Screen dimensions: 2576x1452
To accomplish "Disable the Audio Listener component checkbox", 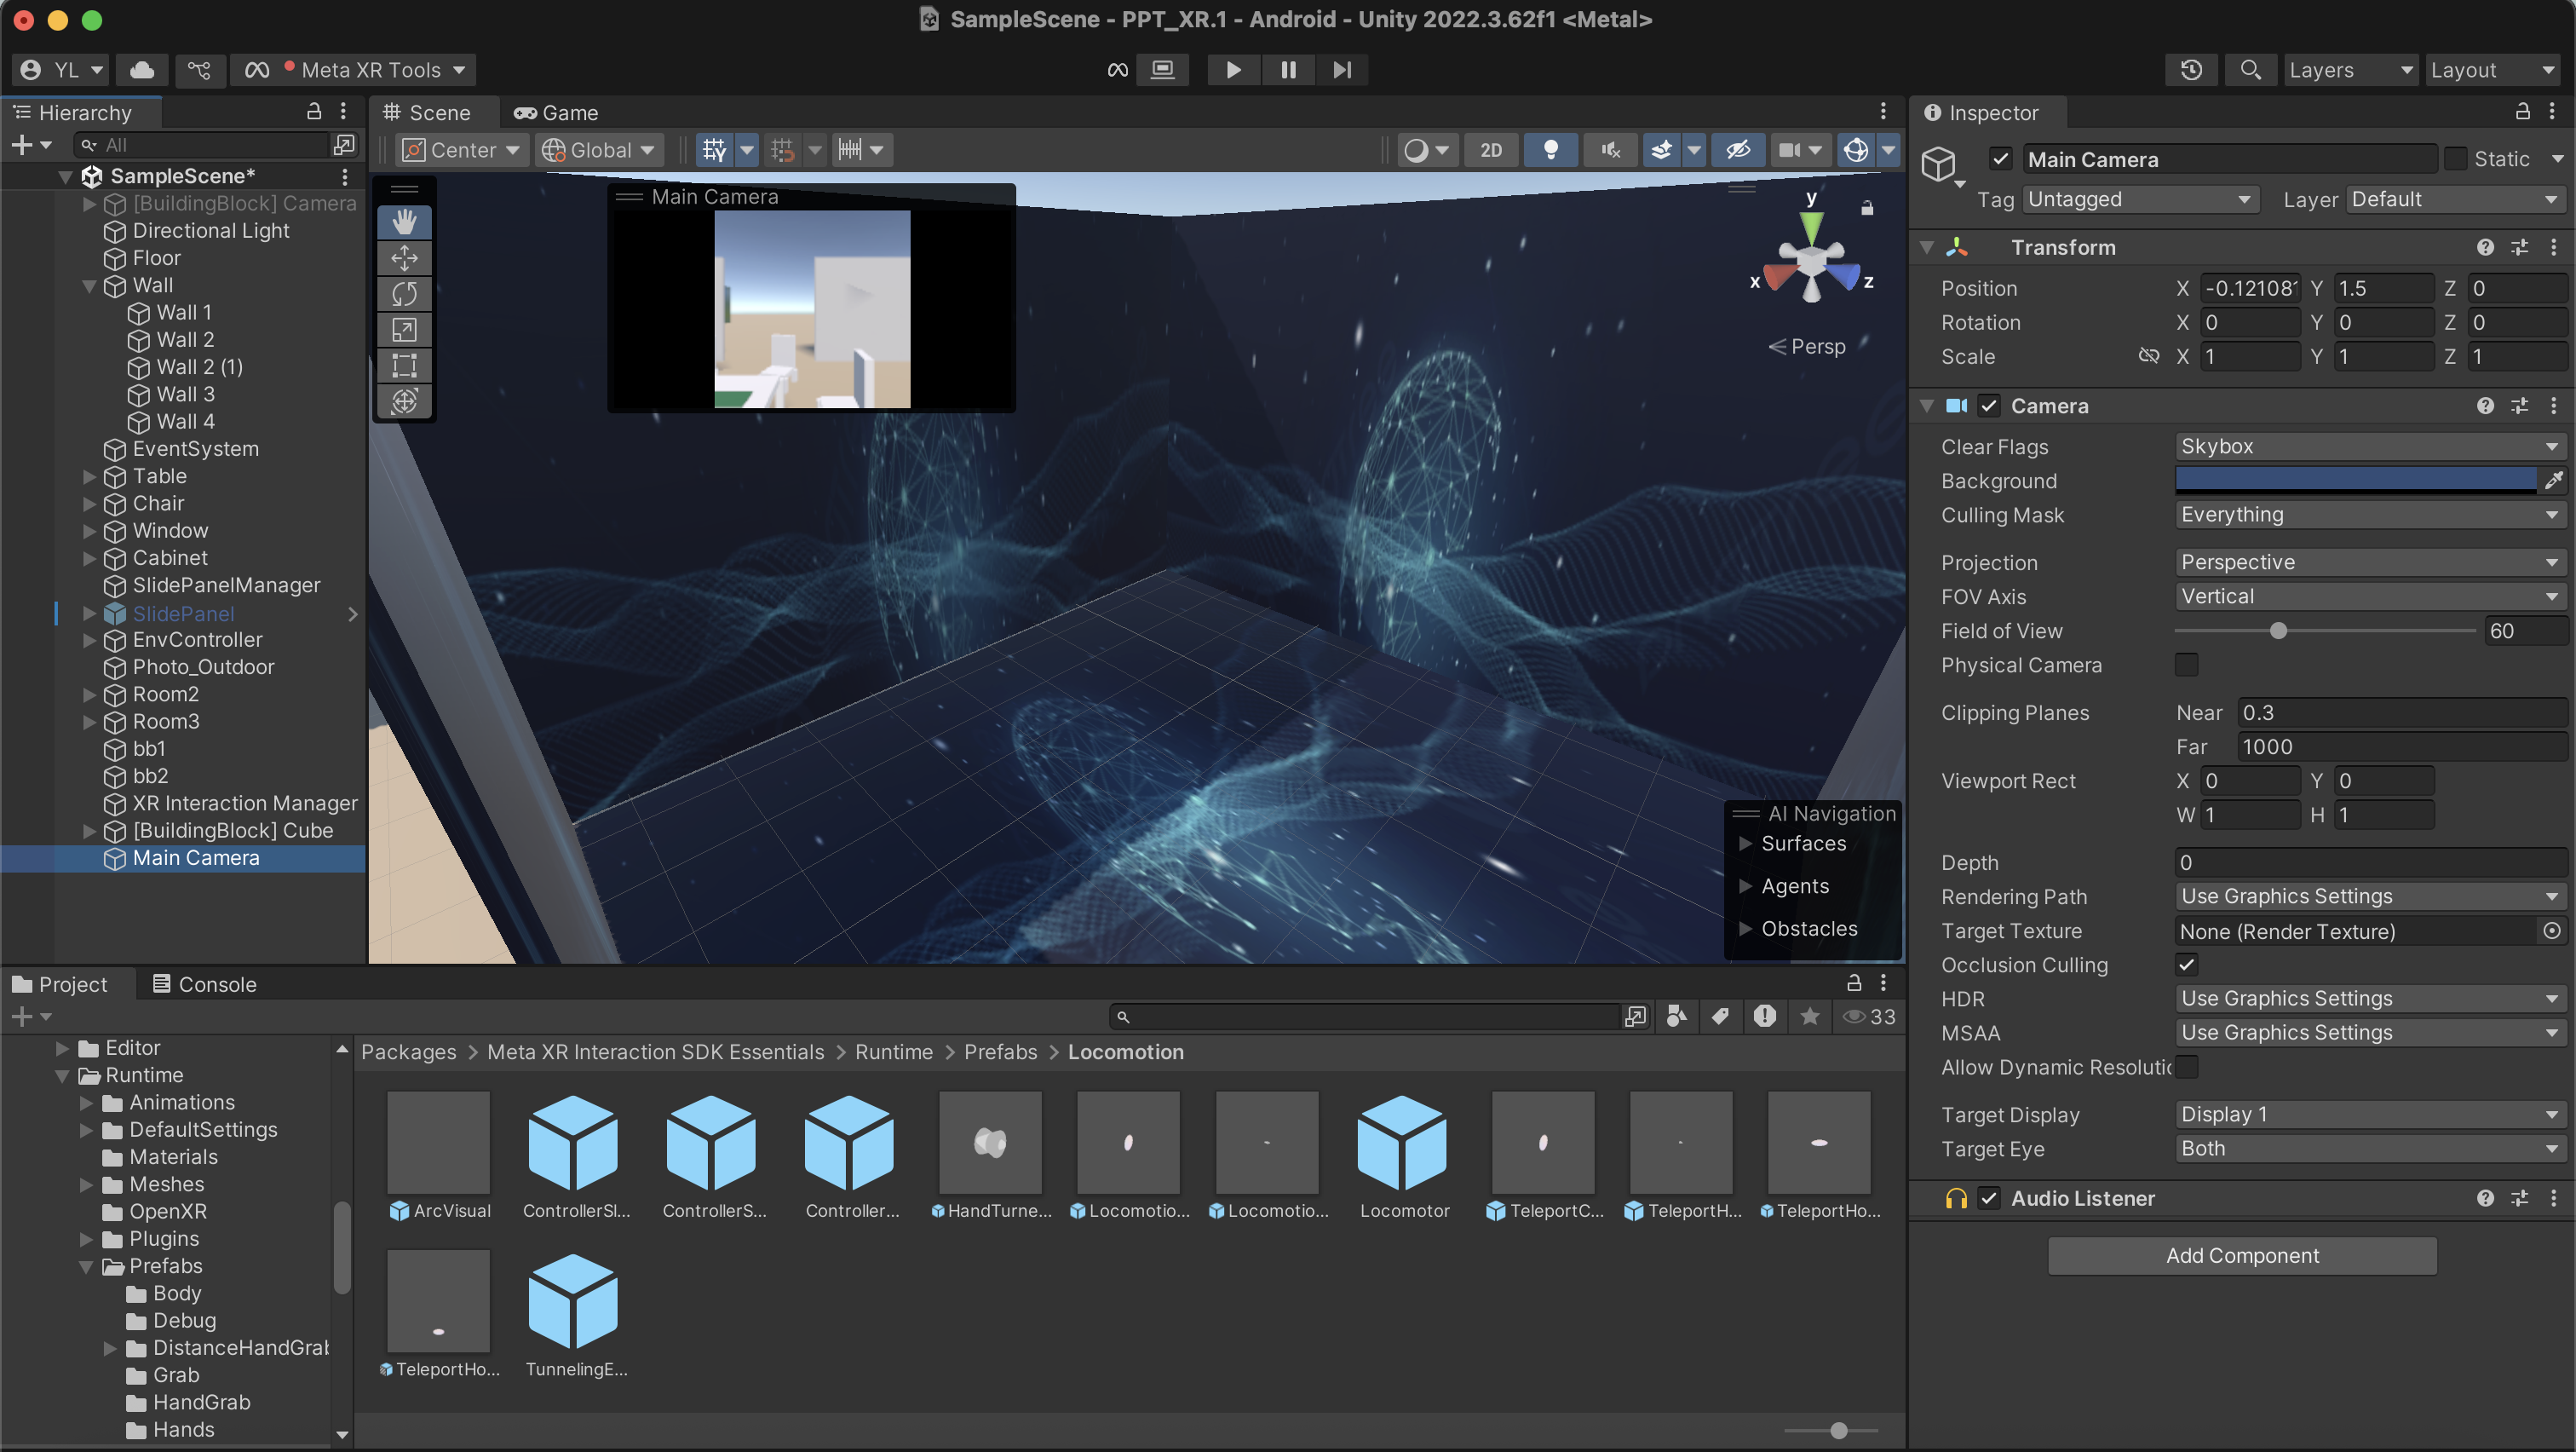I will [x=1989, y=1198].
